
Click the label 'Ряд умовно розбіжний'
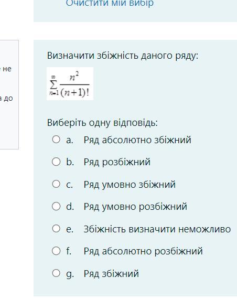(135, 207)
